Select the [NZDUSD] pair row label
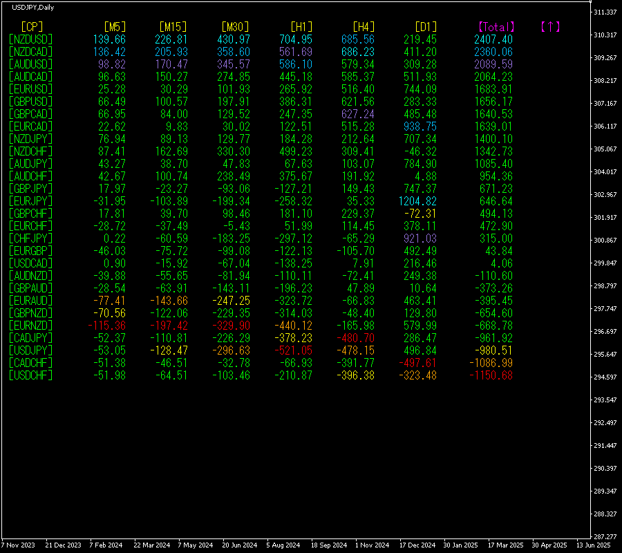 30,39
